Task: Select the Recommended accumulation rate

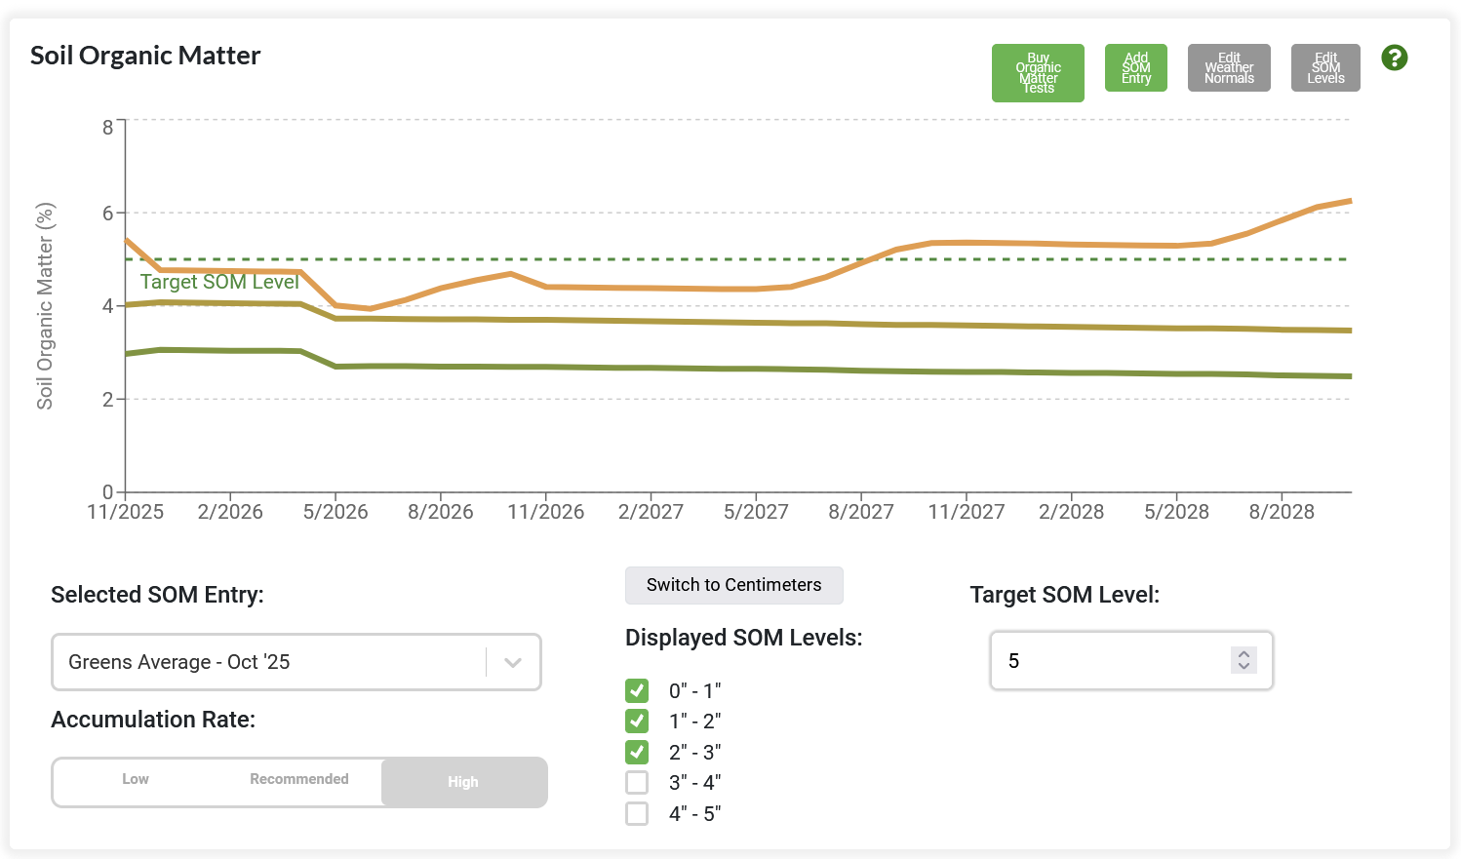Action: click(x=299, y=779)
